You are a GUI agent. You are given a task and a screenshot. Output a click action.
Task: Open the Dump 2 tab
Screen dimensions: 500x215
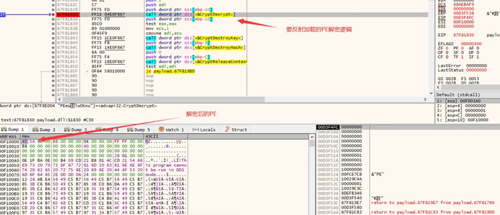click(44, 130)
